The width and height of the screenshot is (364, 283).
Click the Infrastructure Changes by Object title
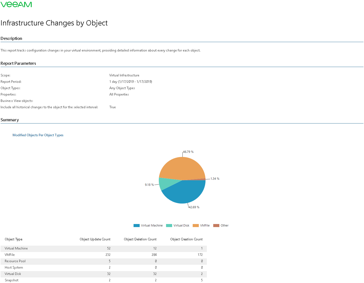click(x=54, y=23)
